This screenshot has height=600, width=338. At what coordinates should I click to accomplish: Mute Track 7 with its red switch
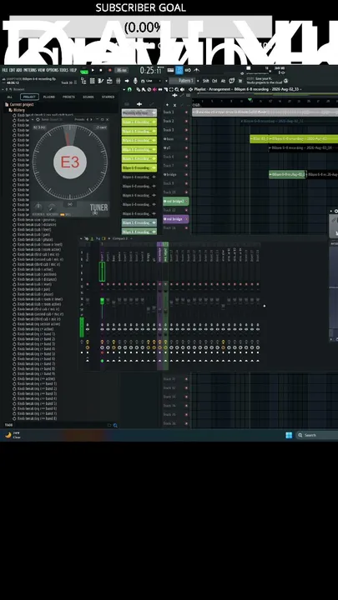[187, 166]
